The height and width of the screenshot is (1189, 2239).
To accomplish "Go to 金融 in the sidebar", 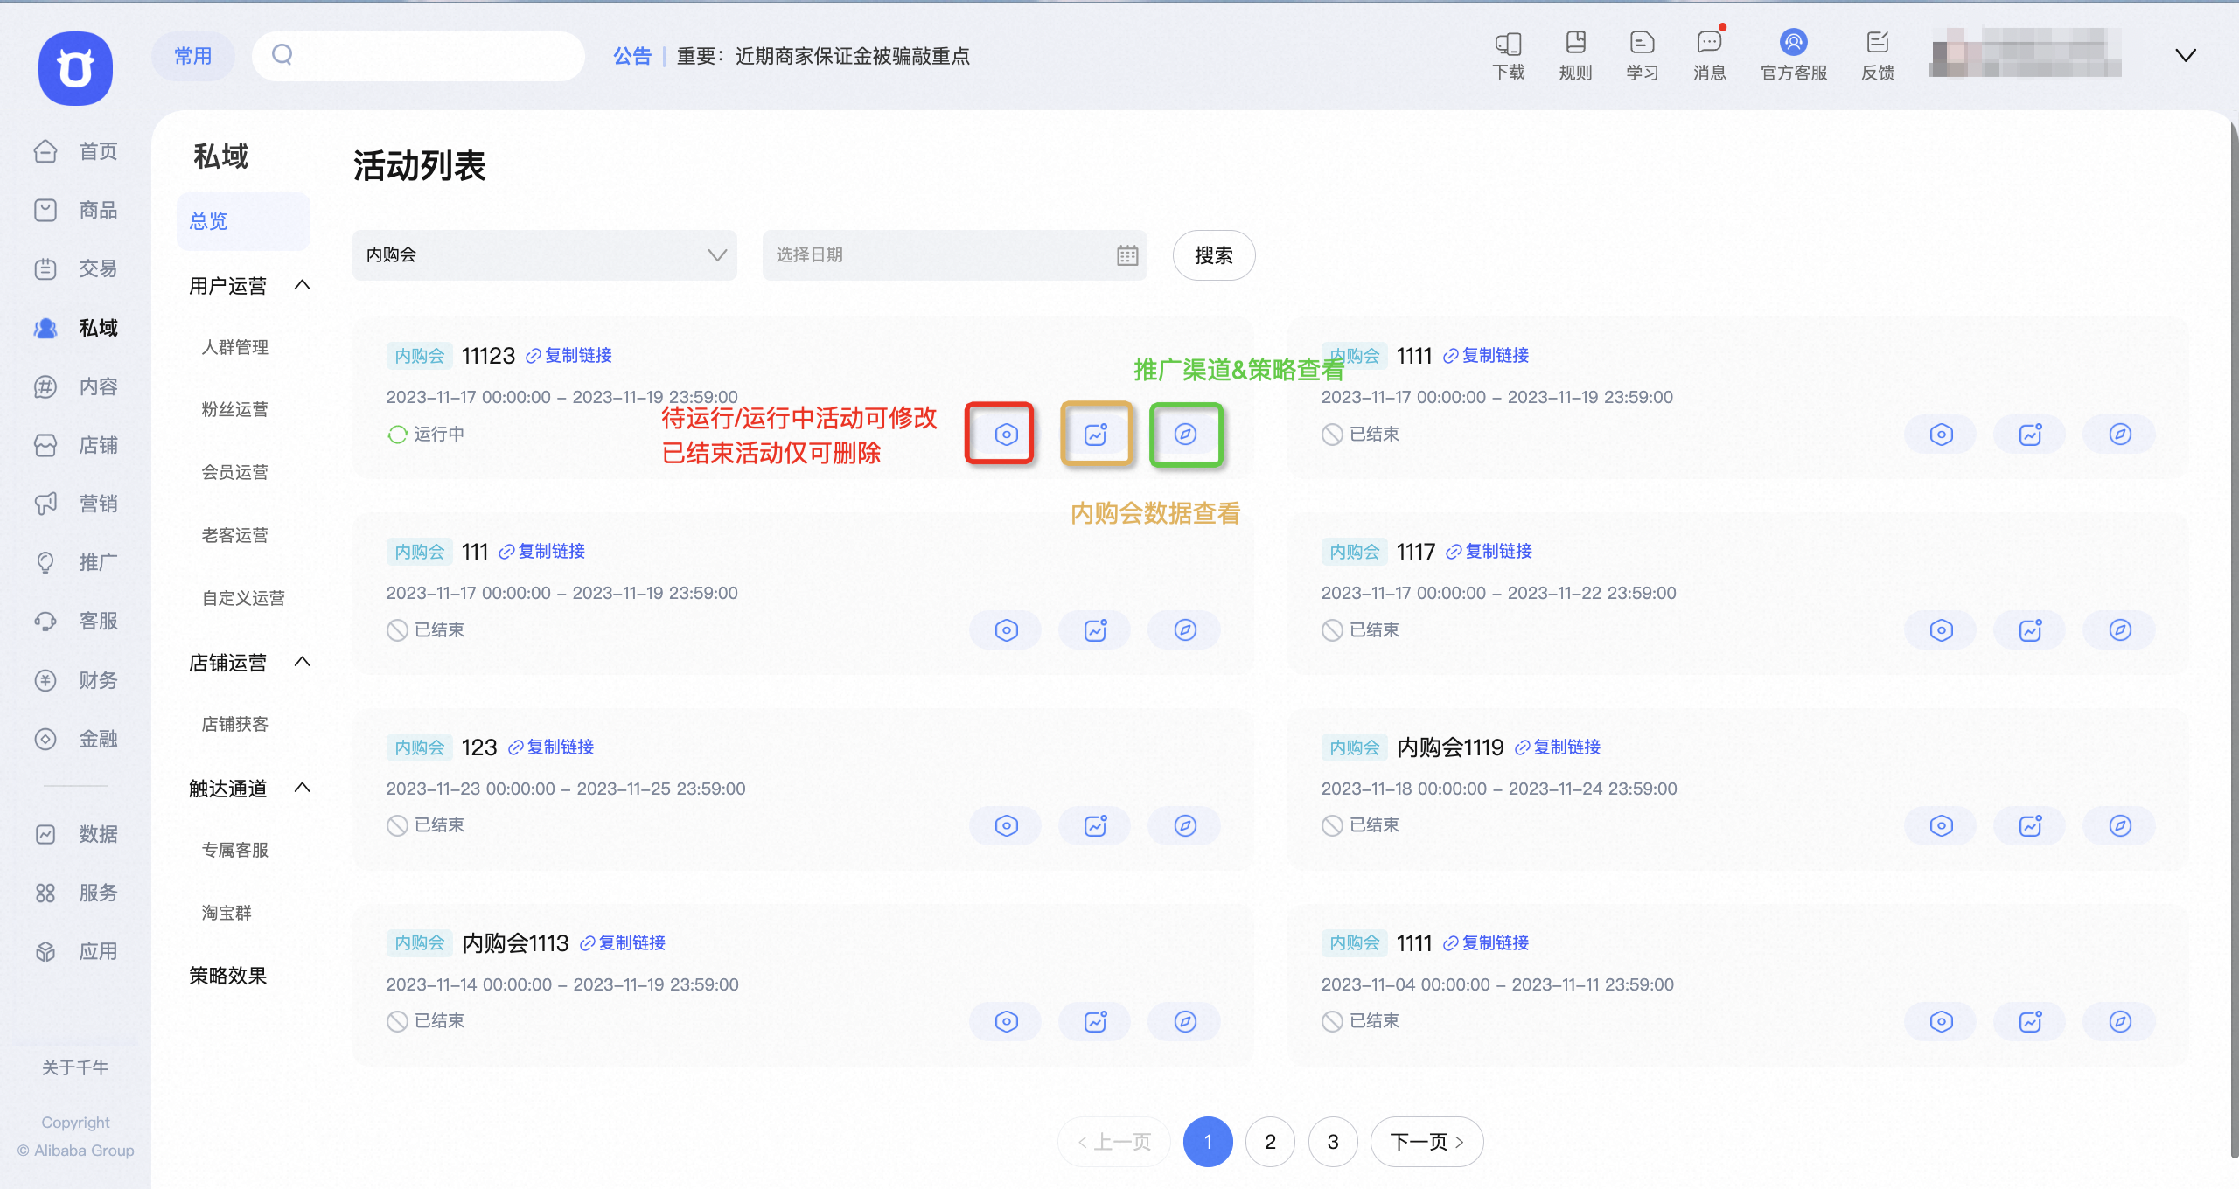I will click(76, 739).
